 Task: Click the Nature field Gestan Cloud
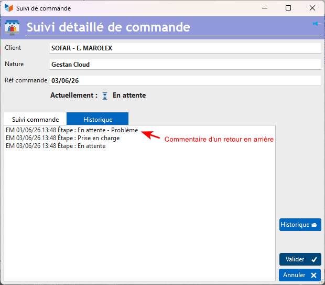click(185, 65)
